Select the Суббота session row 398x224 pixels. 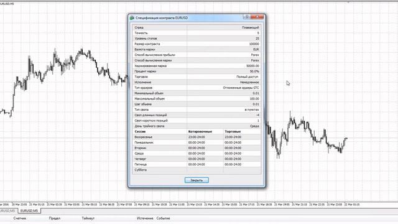197,170
